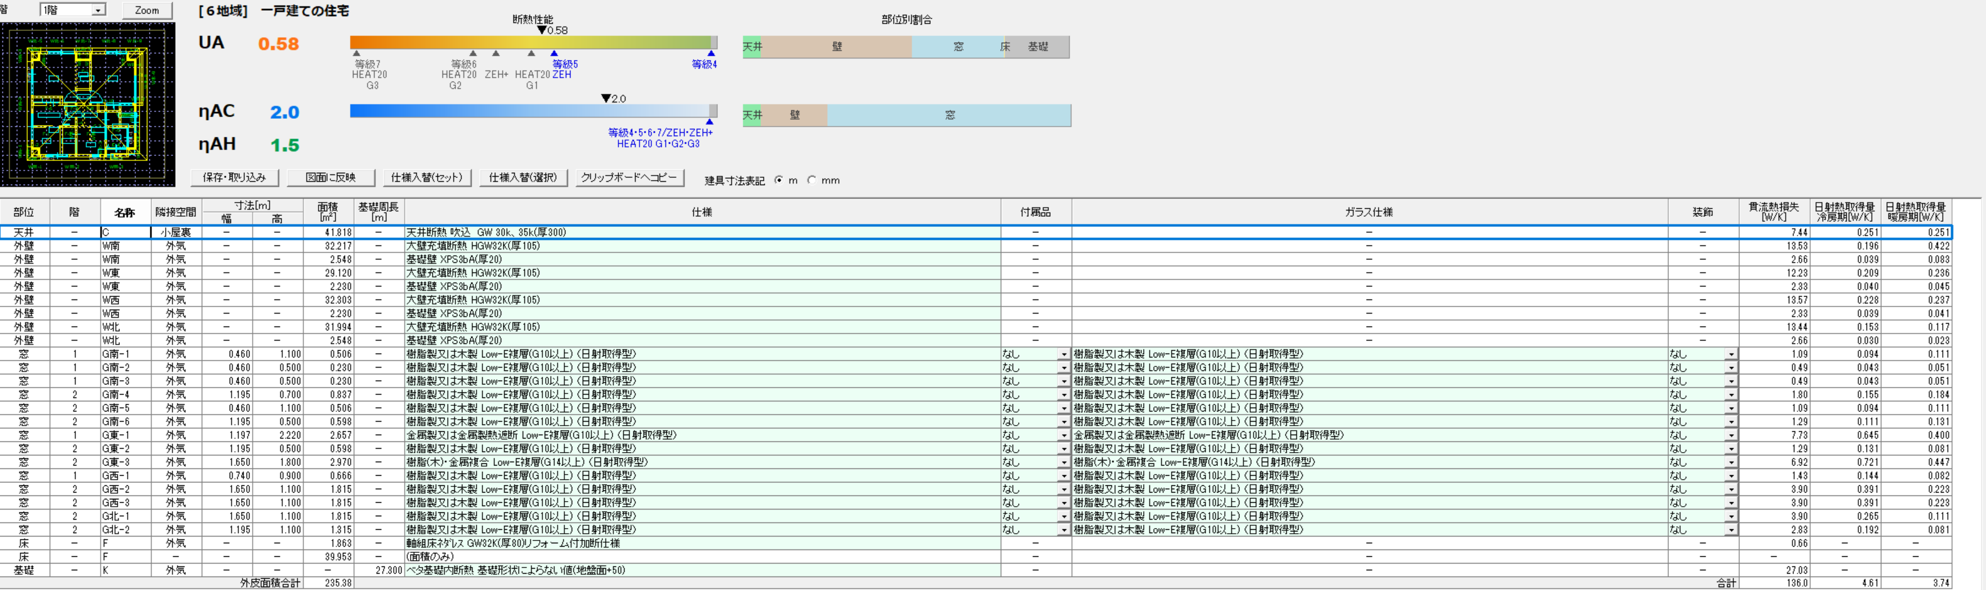Click heat loss value '7.73' for G東-1

point(1773,435)
